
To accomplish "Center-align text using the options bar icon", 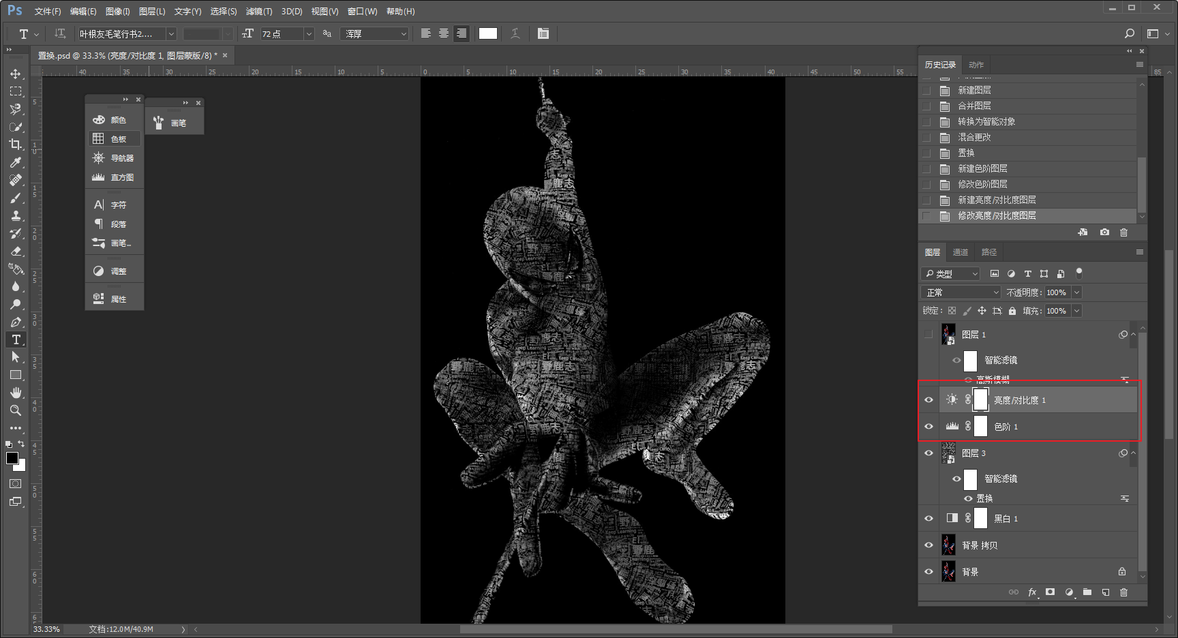I will click(444, 33).
